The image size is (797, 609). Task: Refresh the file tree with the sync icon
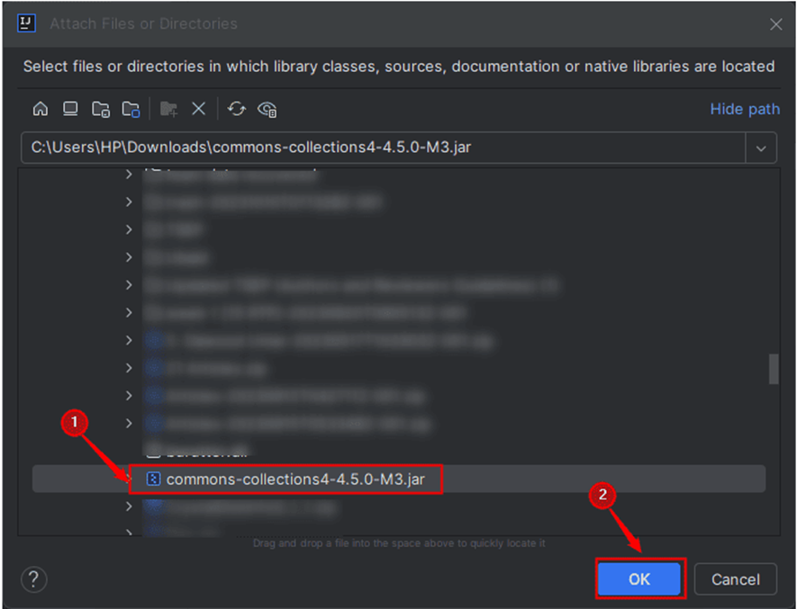click(x=236, y=108)
